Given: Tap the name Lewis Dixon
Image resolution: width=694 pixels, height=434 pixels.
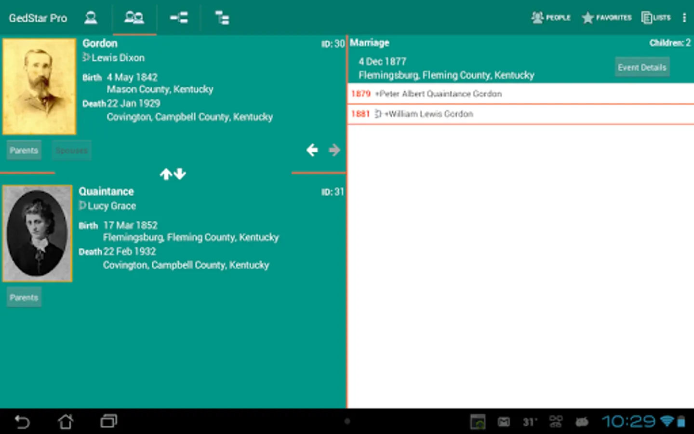Looking at the screenshot, I should point(118,58).
